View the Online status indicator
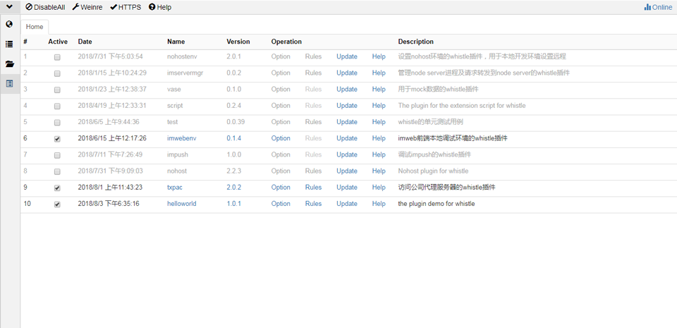The width and height of the screenshot is (677, 328). click(x=658, y=7)
